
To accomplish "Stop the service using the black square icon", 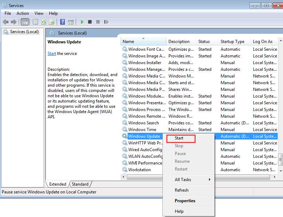I will [x=90, y=22].
